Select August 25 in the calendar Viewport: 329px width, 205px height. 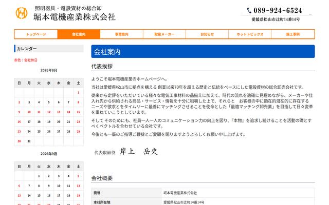(x=39, y=132)
